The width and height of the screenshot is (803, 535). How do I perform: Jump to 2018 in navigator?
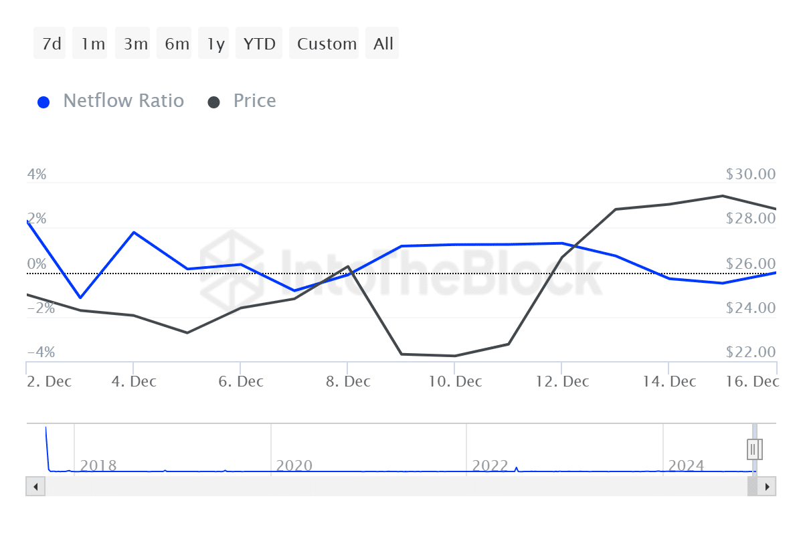pos(98,465)
